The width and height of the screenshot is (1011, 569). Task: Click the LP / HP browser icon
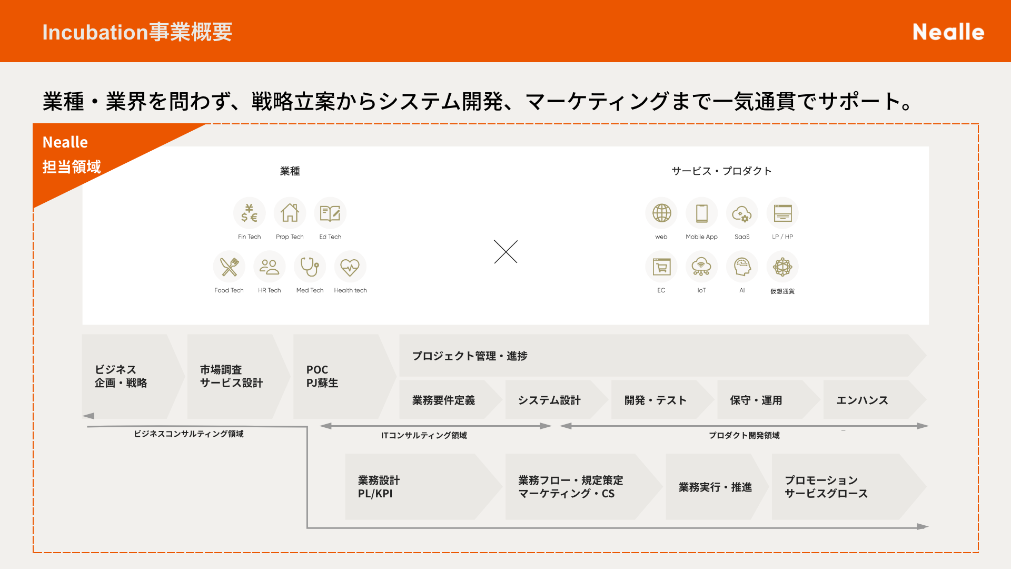pyautogui.click(x=782, y=213)
